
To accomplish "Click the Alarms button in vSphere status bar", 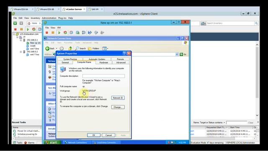I will tap(29, 143).
